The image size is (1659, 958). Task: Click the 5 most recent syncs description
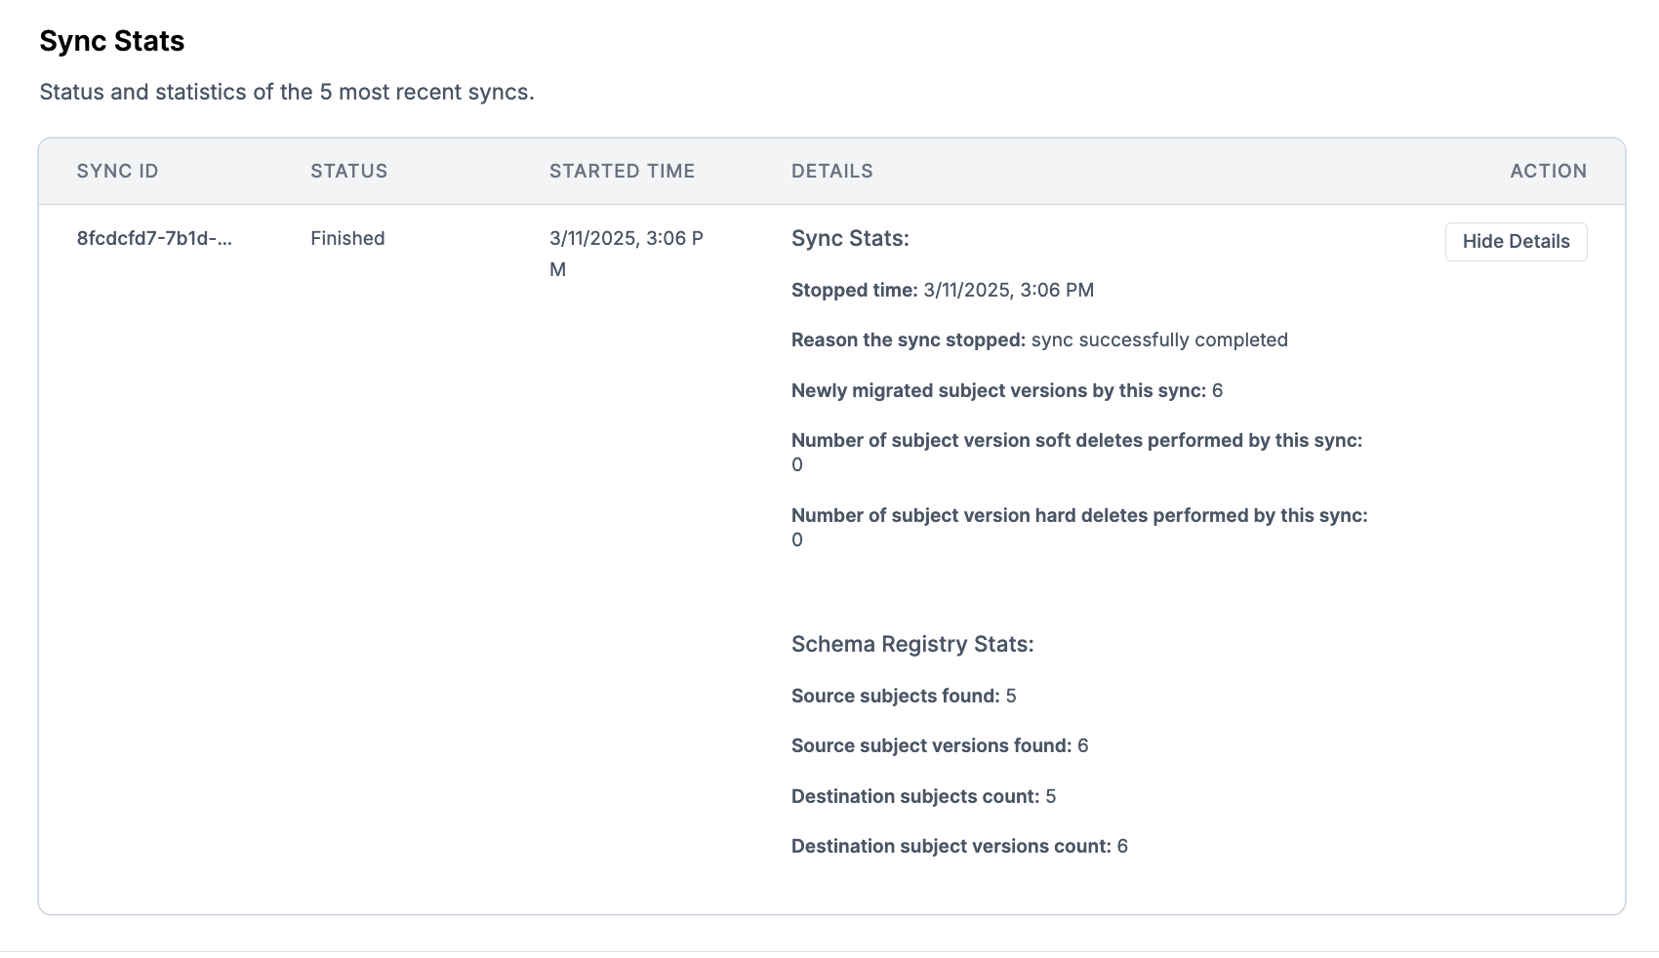tap(287, 92)
